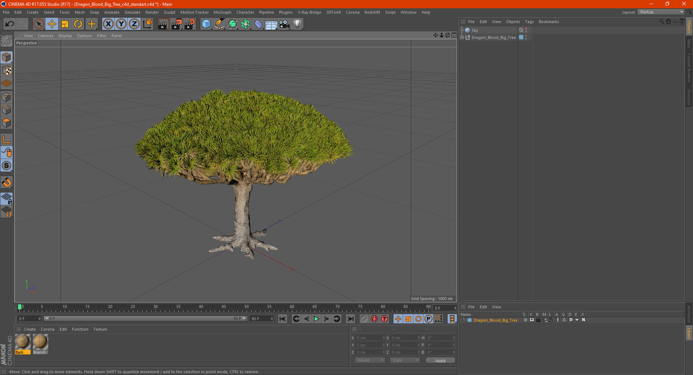The image size is (693, 375).
Task: Open the Motion Tracker menu
Action: click(x=194, y=12)
